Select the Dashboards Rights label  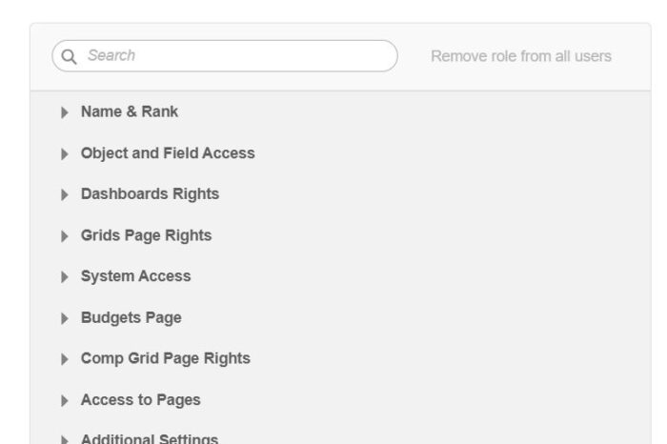pos(150,193)
